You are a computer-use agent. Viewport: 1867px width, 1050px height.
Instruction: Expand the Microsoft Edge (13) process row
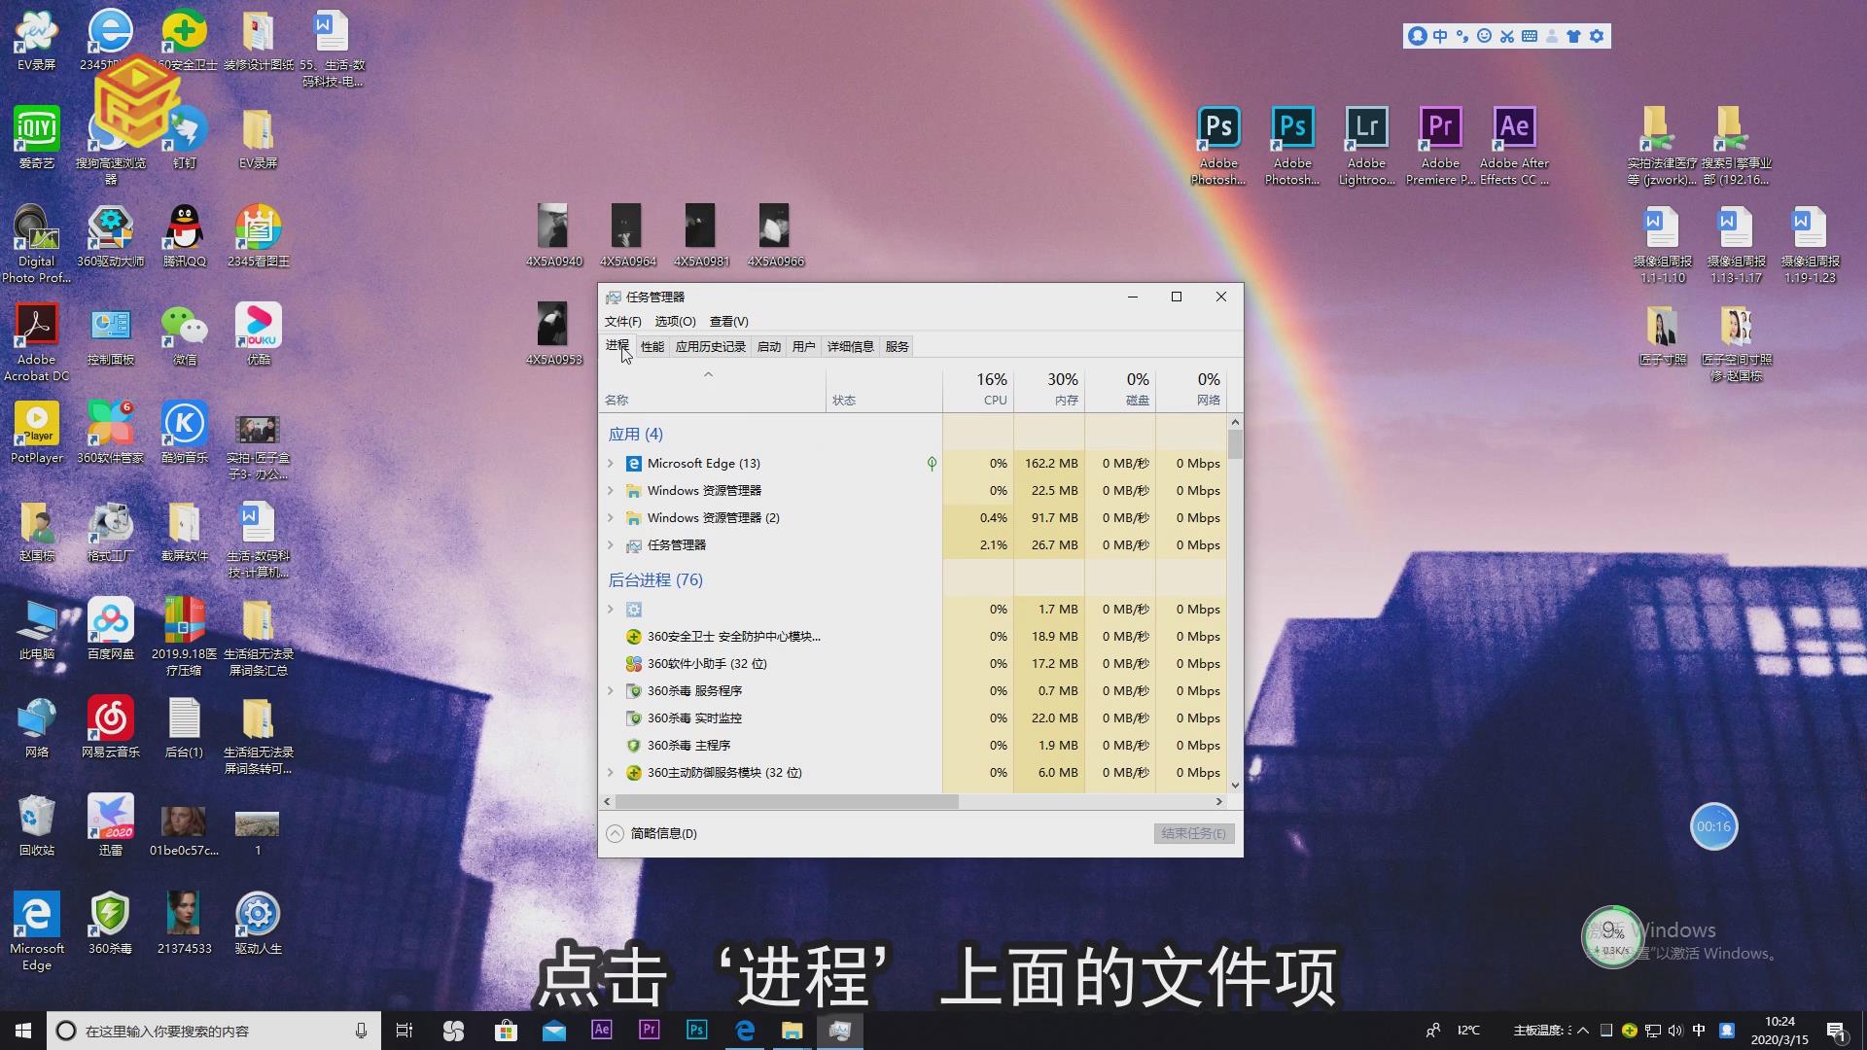point(611,464)
